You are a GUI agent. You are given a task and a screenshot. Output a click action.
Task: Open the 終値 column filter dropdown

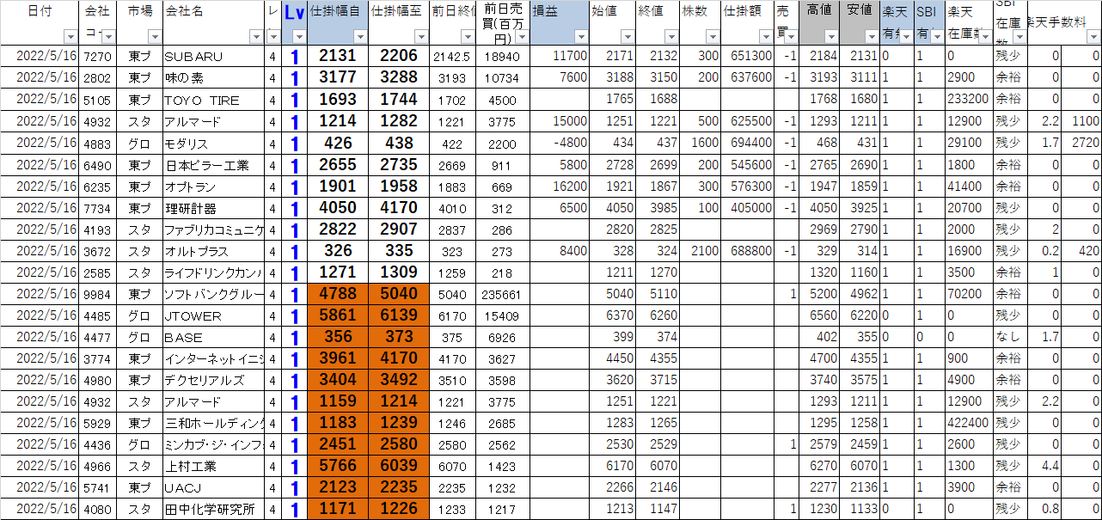pyautogui.click(x=670, y=37)
